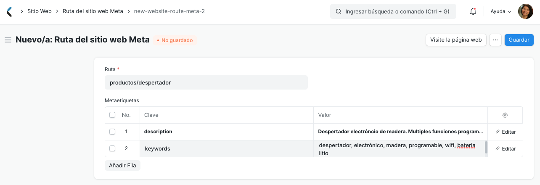This screenshot has width=540, height=185.
Task: Click pencil Editar on the description row
Action: [505, 132]
